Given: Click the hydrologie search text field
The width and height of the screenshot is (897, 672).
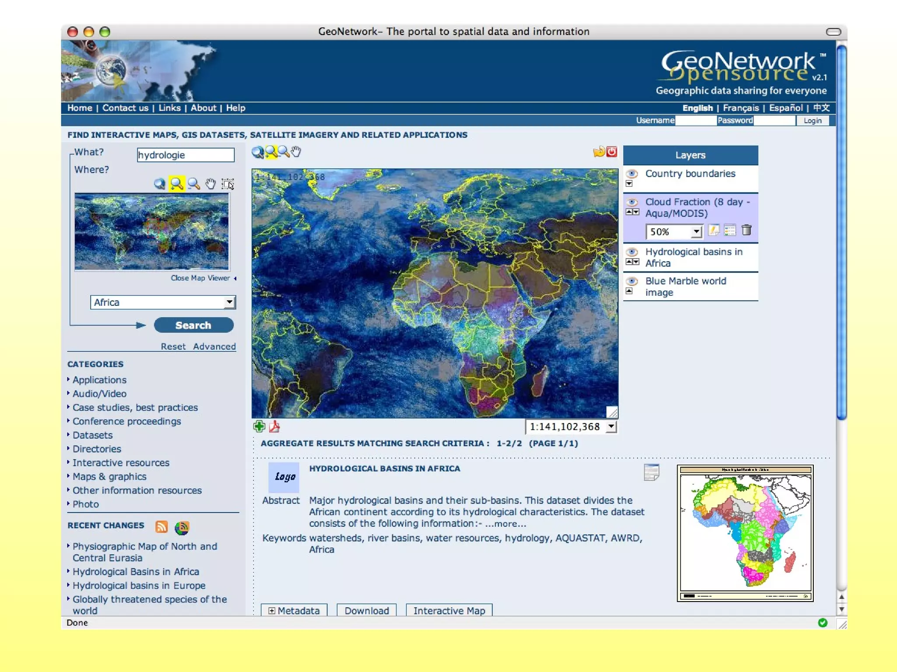Looking at the screenshot, I should [186, 155].
